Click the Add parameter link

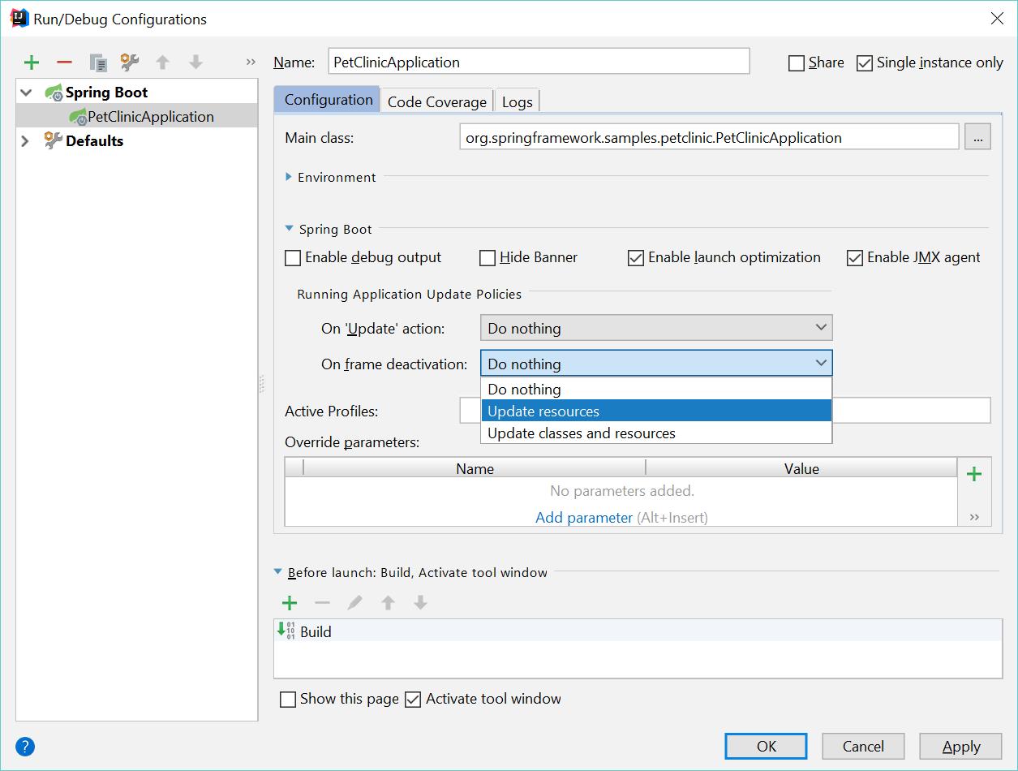pos(584,517)
